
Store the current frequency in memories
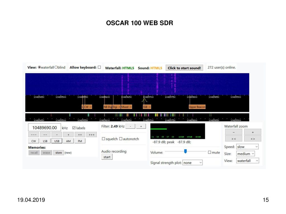pyautogui.click(x=59, y=153)
